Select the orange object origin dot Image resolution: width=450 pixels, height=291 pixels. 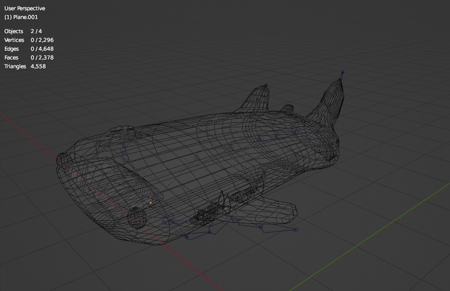tap(151, 203)
